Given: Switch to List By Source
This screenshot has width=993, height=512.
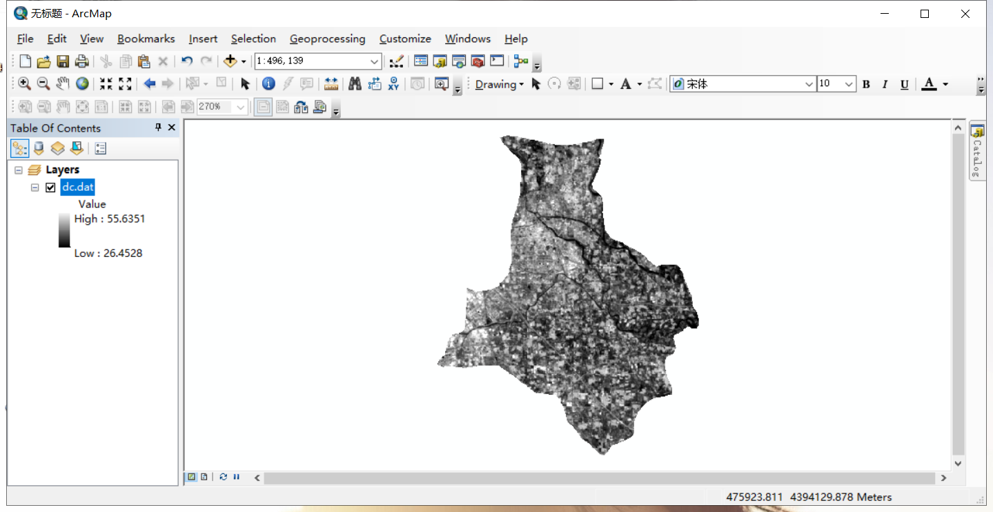Looking at the screenshot, I should tap(39, 148).
